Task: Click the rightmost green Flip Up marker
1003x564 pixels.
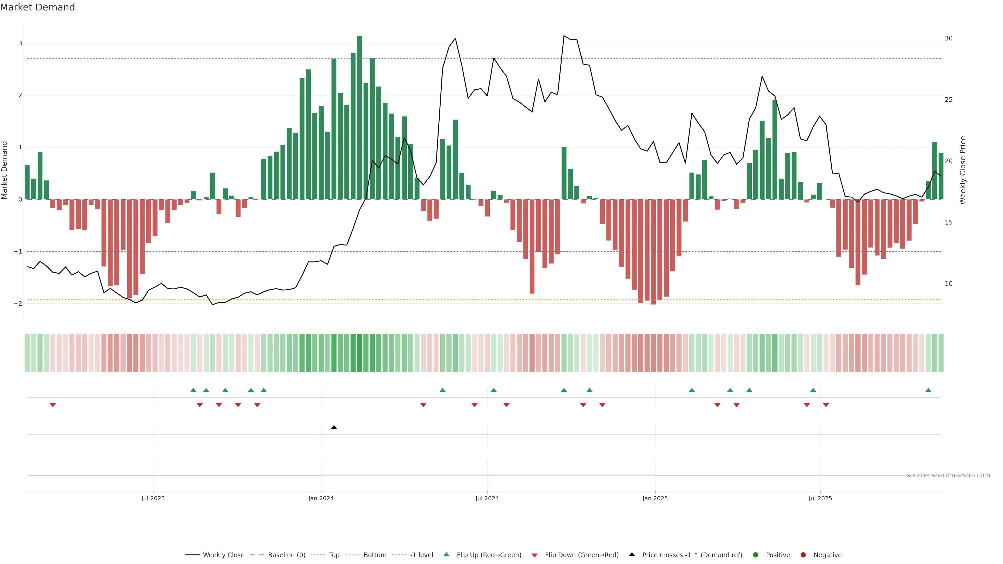Action: [928, 390]
